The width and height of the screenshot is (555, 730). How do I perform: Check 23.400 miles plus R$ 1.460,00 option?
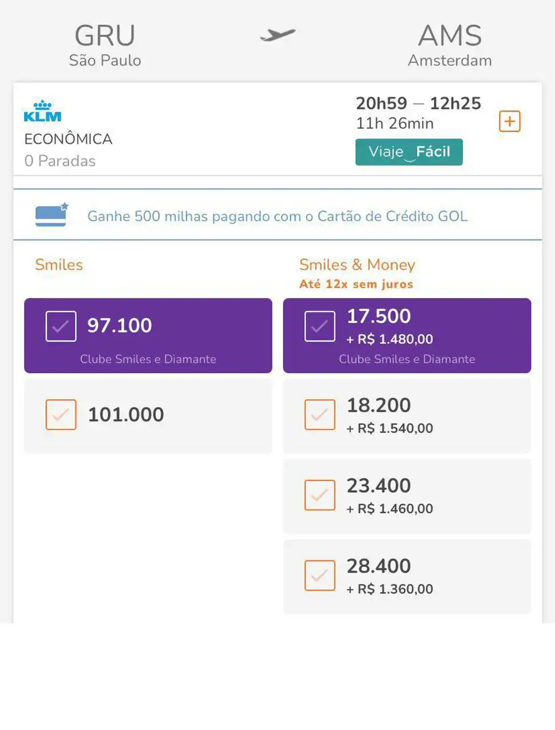[320, 495]
